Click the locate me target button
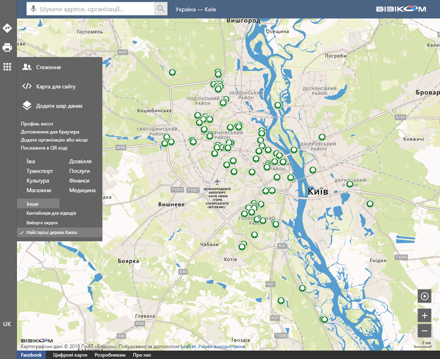 pyautogui.click(x=424, y=296)
